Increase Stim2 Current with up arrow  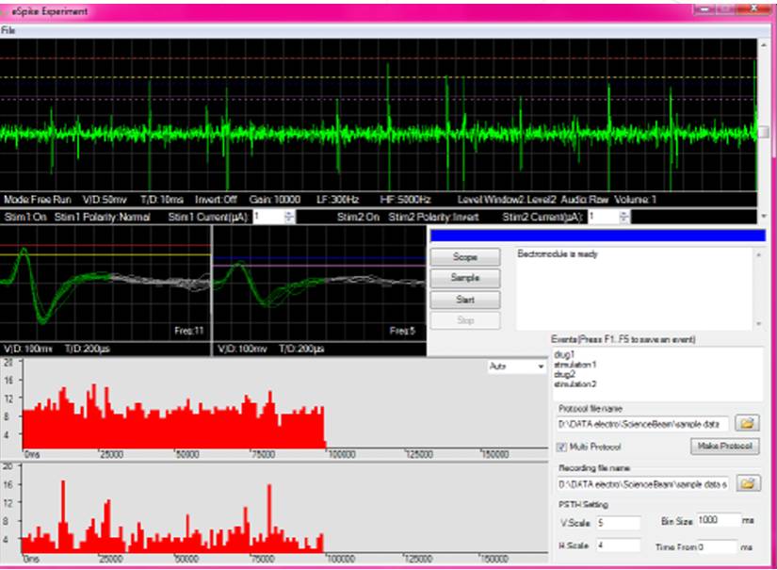click(x=624, y=213)
